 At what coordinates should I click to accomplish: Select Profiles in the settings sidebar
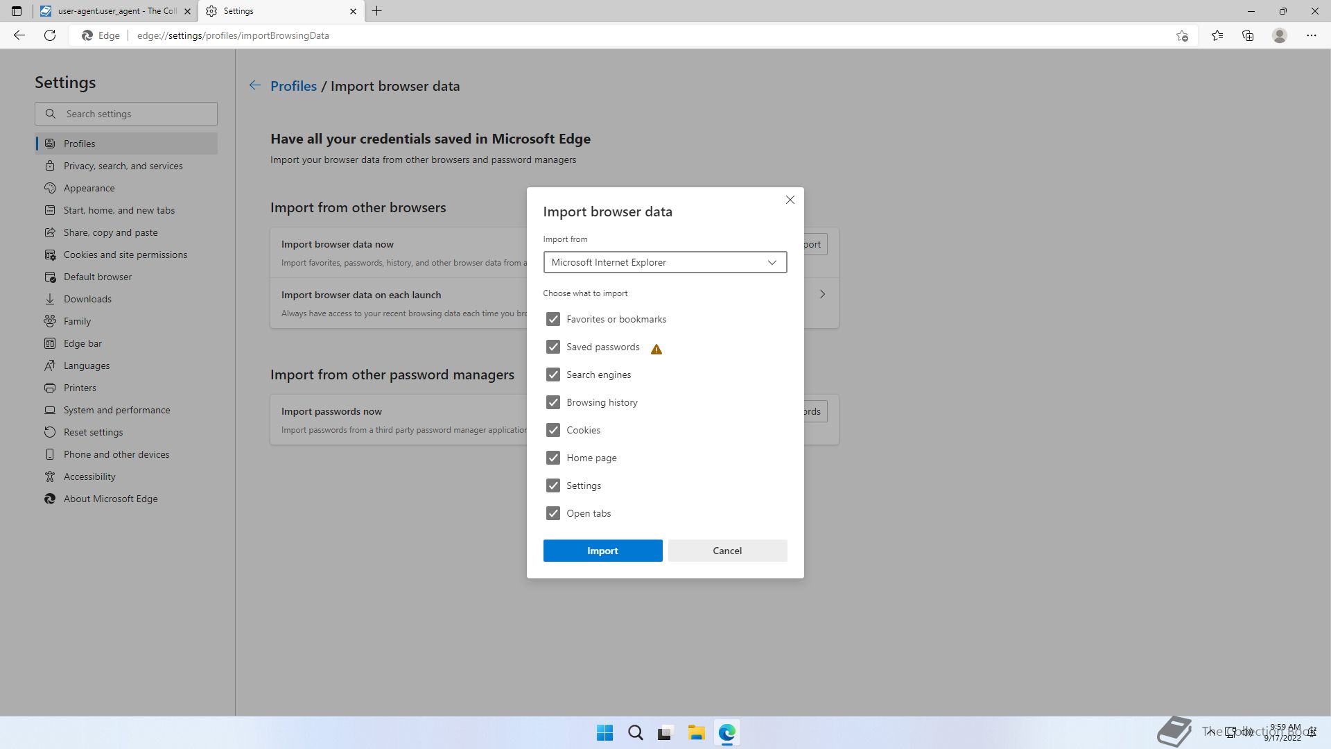tap(126, 144)
